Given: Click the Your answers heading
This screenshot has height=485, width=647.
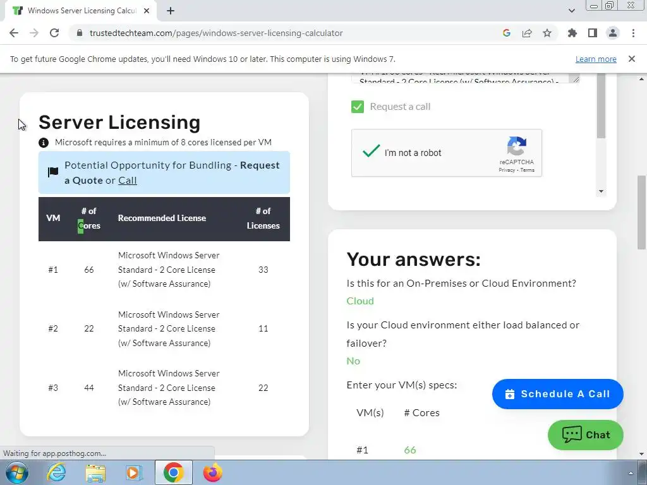Looking at the screenshot, I should pos(413,260).
